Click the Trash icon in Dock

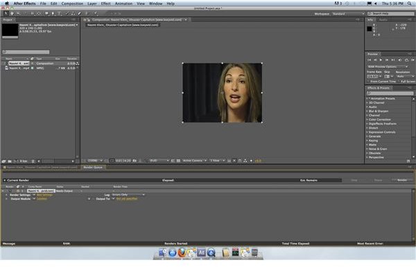pyautogui.click(x=254, y=252)
